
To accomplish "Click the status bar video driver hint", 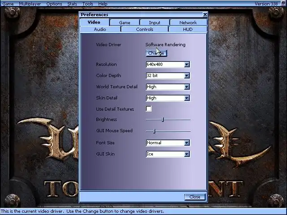I will point(83,211).
